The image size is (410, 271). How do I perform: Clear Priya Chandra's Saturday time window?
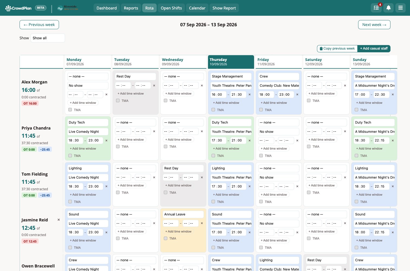pos(345,131)
